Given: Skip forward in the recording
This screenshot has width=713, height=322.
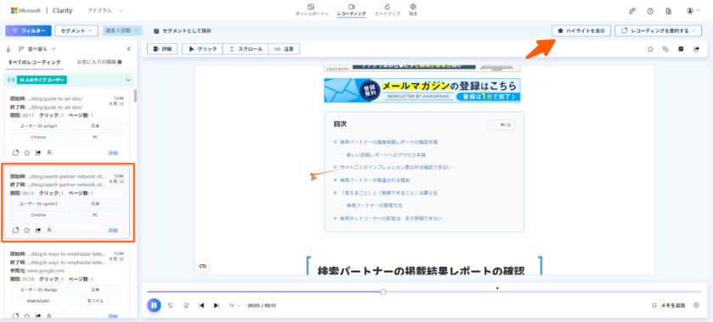Looking at the screenshot, I should pyautogui.click(x=186, y=306).
